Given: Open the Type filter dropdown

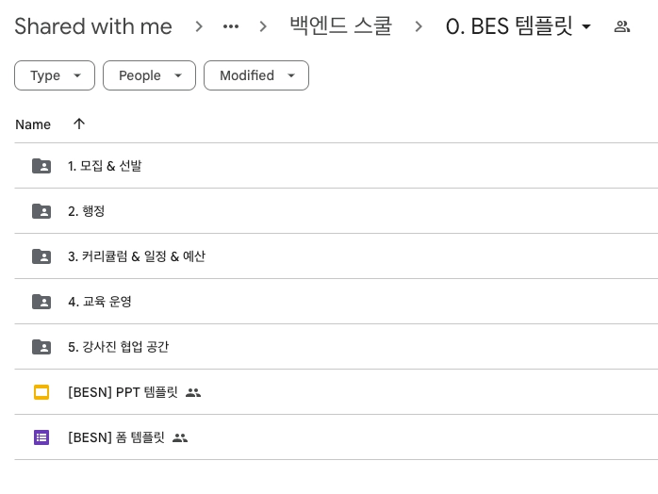Looking at the screenshot, I should [55, 75].
